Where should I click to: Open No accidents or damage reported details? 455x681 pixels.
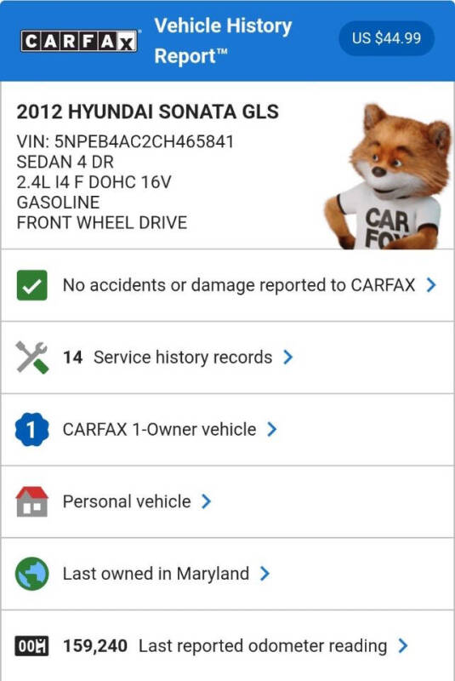(x=239, y=285)
